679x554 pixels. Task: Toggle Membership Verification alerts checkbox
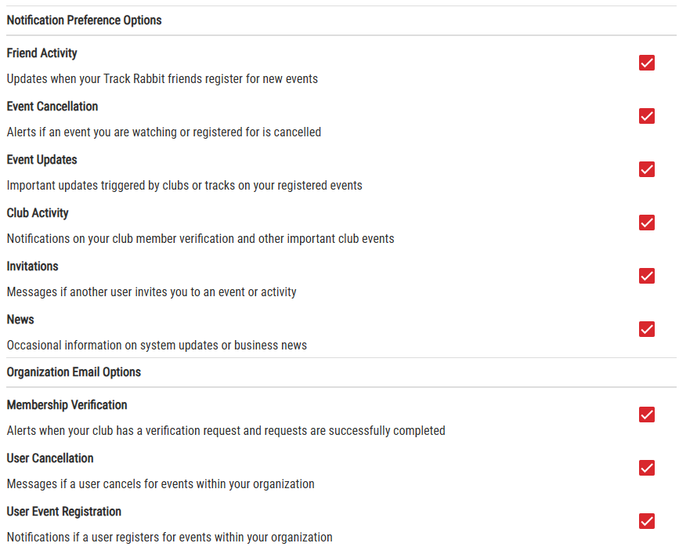click(x=647, y=415)
